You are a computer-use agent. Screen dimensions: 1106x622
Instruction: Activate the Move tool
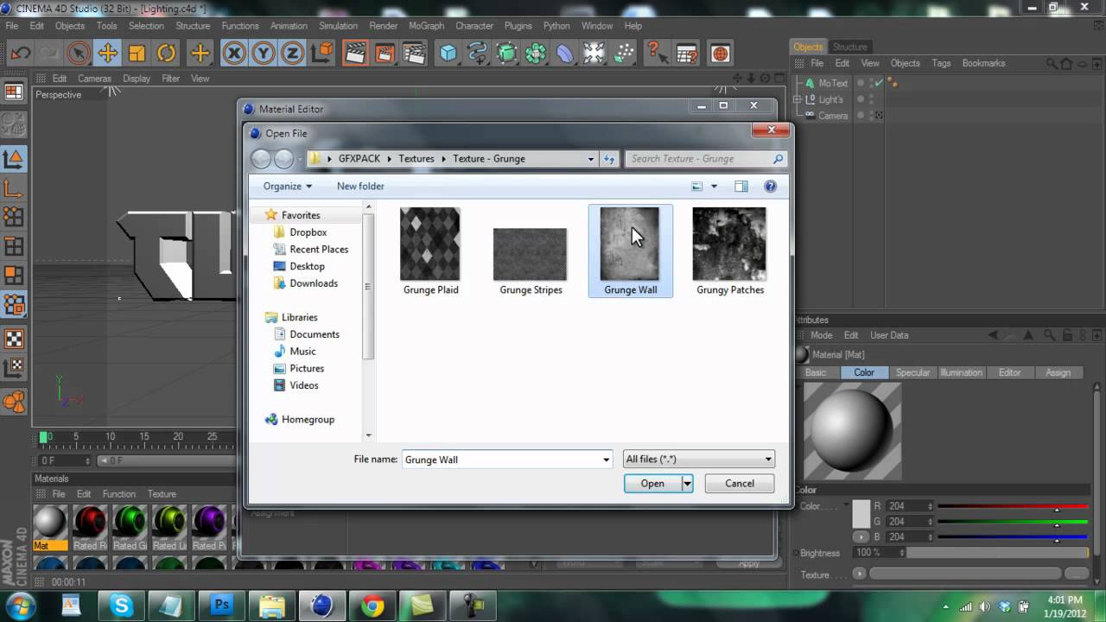pos(108,53)
